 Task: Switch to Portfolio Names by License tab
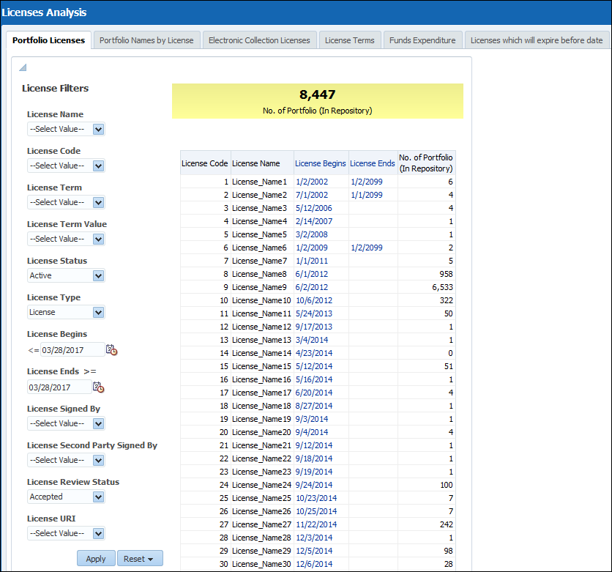(146, 40)
